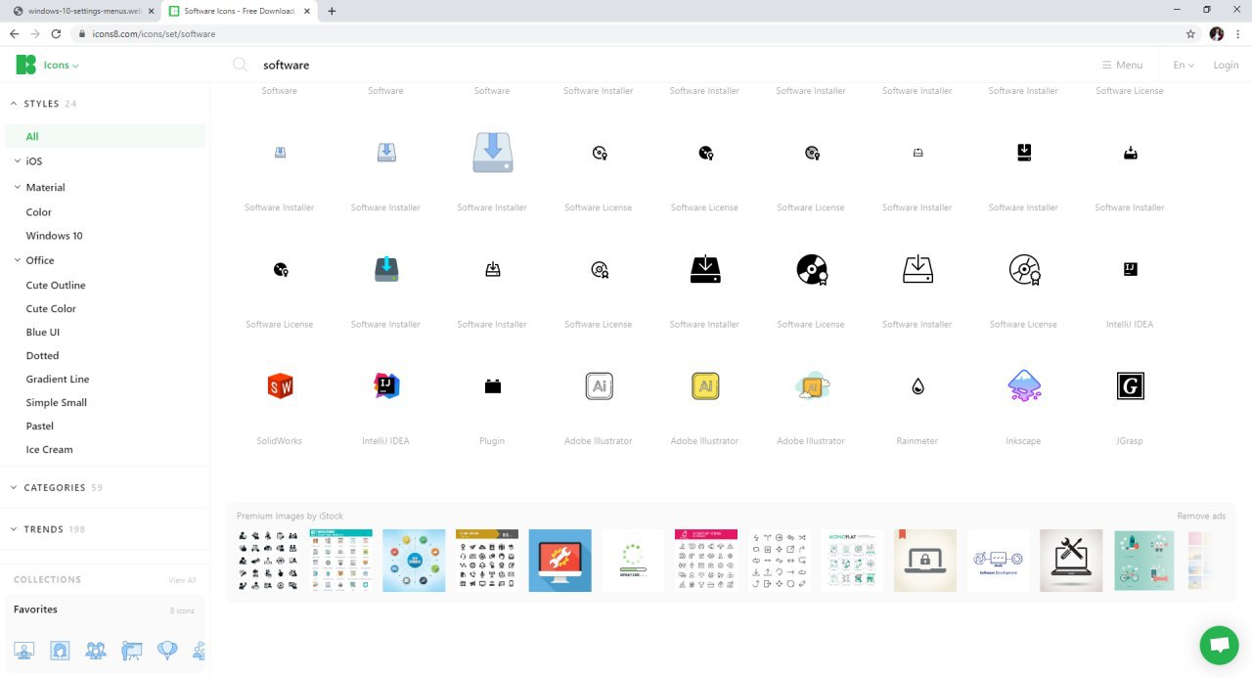Viewport: 1252px width, 678px height.
Task: Select the woman portrait icon in Favorites
Action: [x=60, y=650]
